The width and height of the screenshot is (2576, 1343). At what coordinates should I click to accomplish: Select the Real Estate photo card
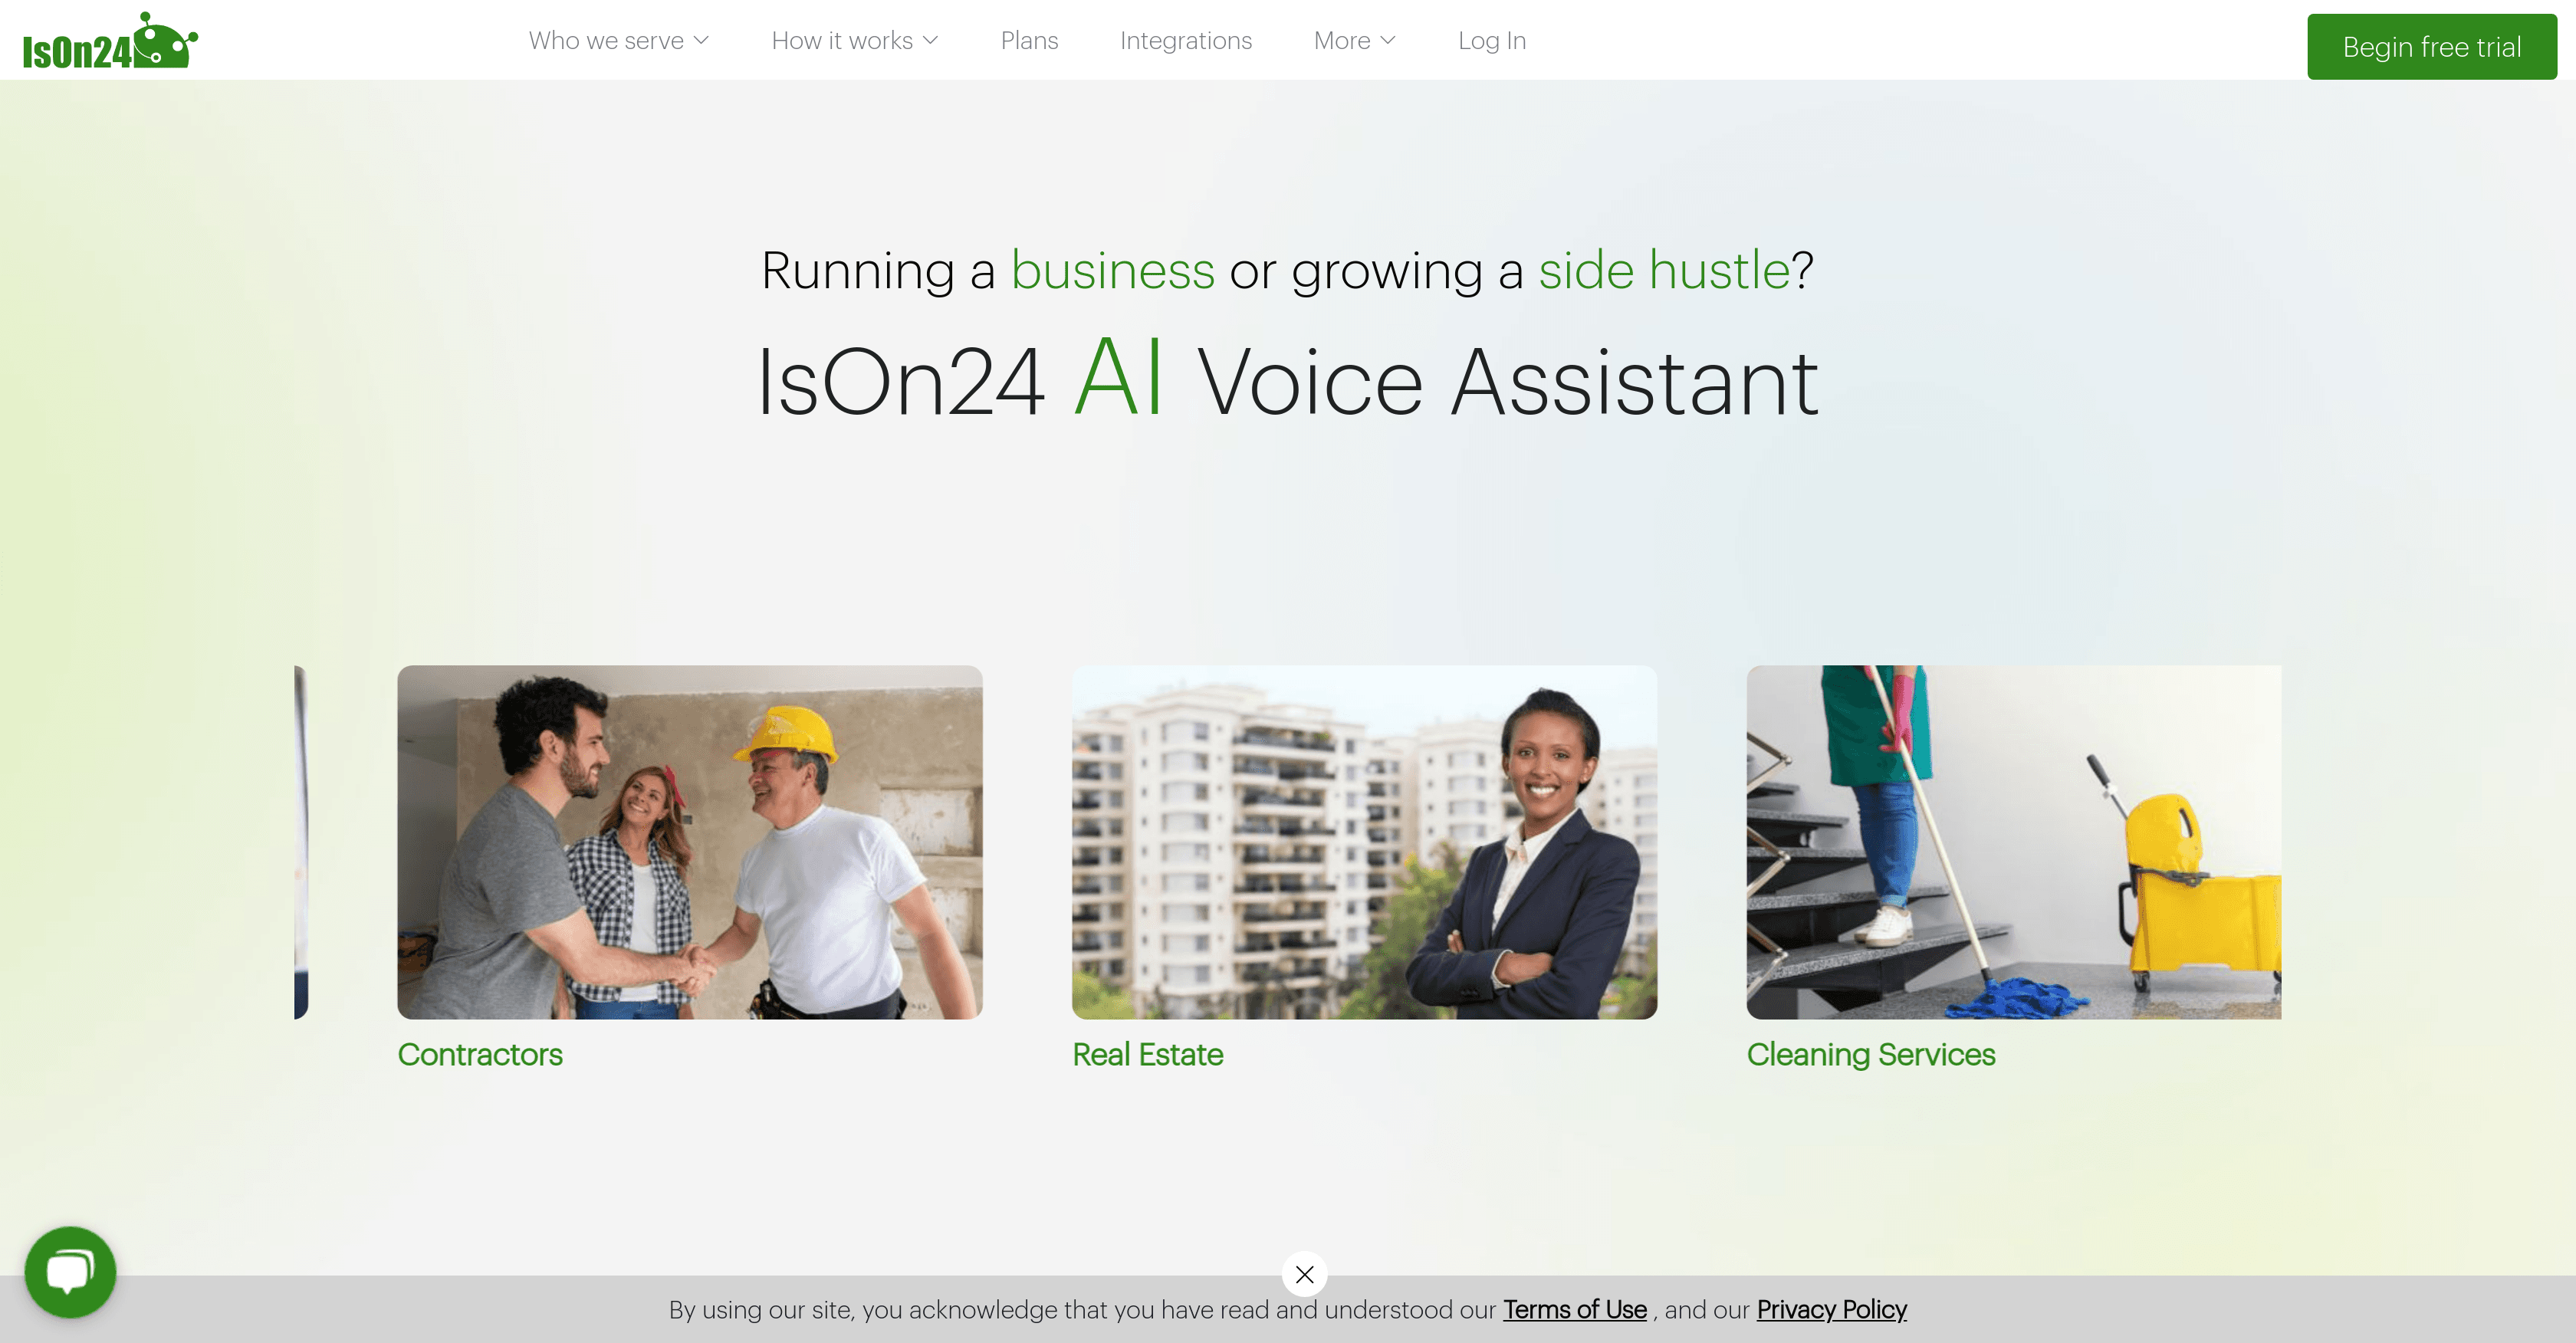[x=1364, y=842]
